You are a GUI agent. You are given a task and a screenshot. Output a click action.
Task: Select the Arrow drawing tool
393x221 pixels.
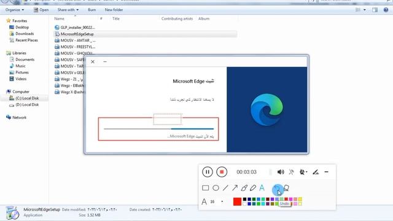pos(235,188)
